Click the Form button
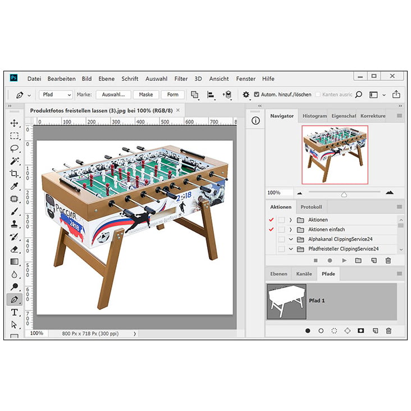The height and width of the screenshot is (411, 411). click(173, 95)
